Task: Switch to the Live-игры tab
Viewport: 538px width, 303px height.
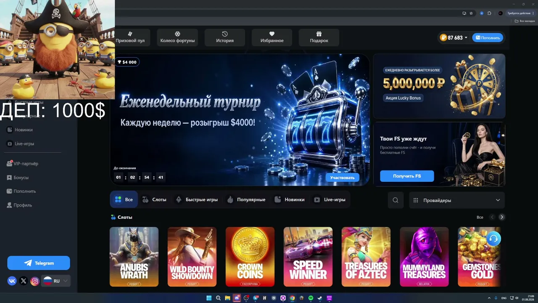Action: tap(330, 199)
